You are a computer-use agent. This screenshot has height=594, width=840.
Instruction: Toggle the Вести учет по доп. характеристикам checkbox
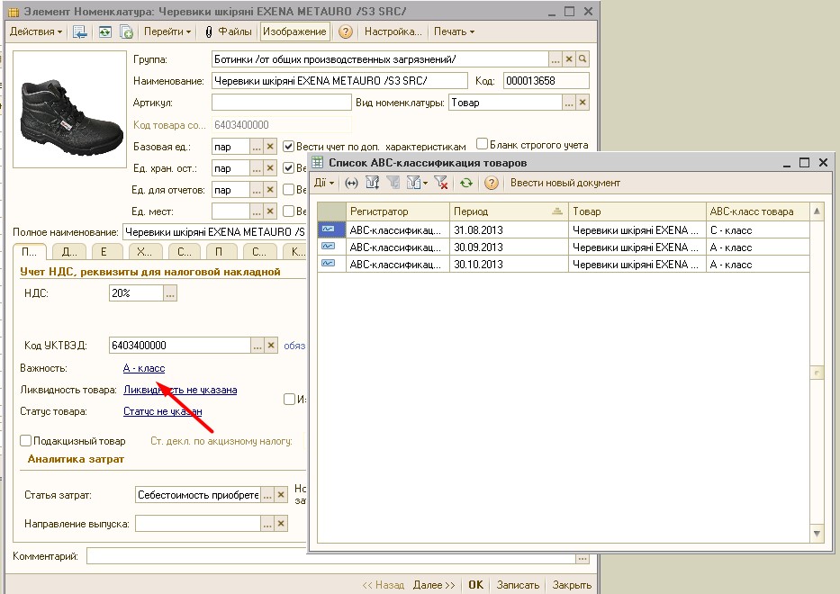tap(289, 146)
